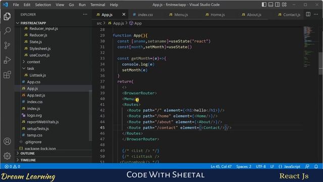323x182 pixels.
Task: Open App.css in the explorer
Action: tap(34, 82)
